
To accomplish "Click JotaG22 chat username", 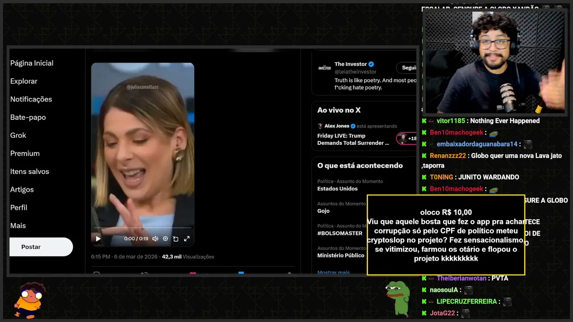I will click(442, 313).
